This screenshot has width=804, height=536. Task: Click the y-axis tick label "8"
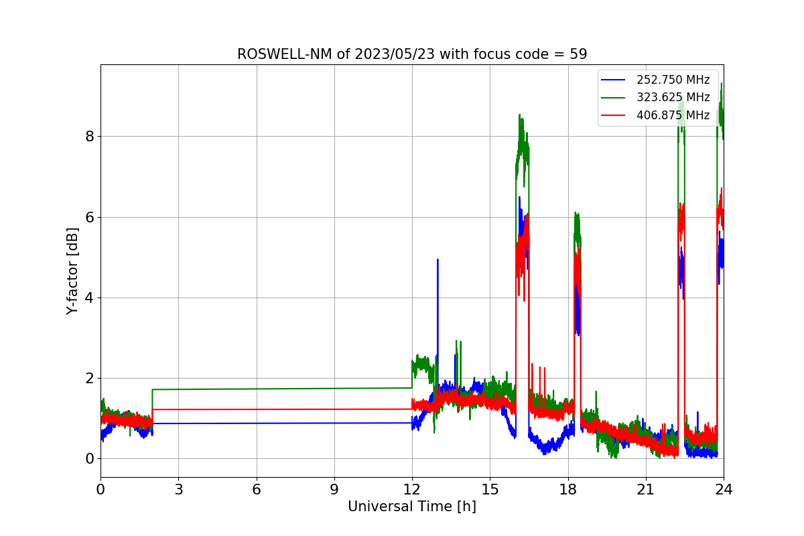(89, 137)
